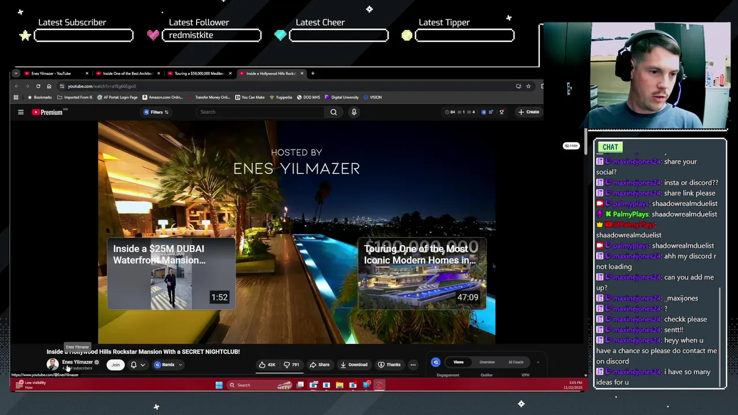Collapse the vidIQ panel chevron
This screenshot has width=738, height=415.
pyautogui.click(x=537, y=362)
